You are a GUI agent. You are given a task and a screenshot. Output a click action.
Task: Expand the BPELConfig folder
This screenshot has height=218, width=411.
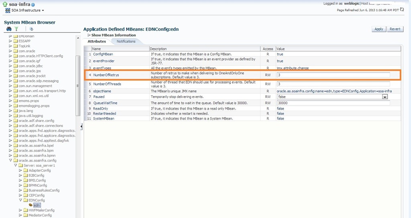click(20, 180)
